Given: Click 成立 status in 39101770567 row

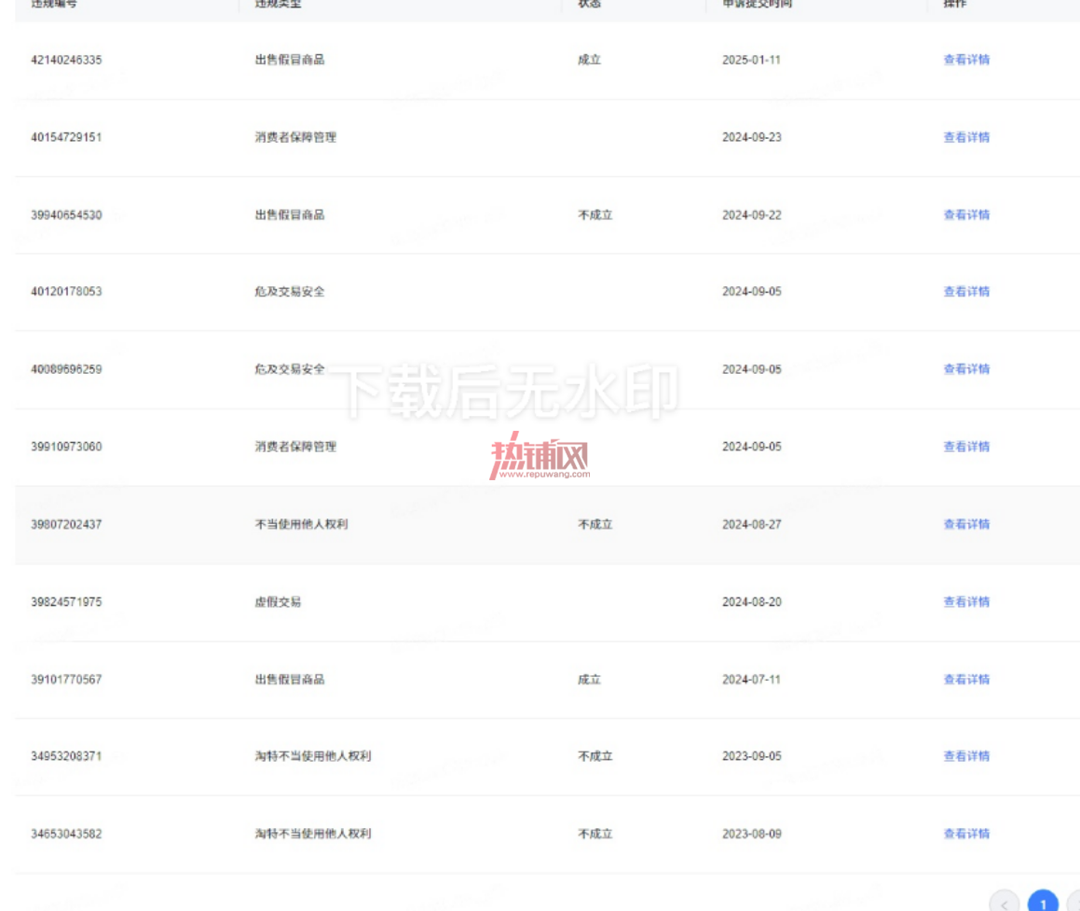Looking at the screenshot, I should click(589, 680).
